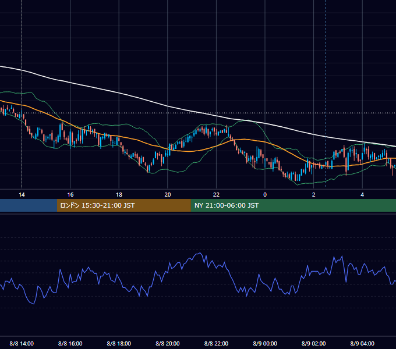Click the 2 hour label on price chart axis
Screen dimensions: 396x349
pyautogui.click(x=313, y=195)
